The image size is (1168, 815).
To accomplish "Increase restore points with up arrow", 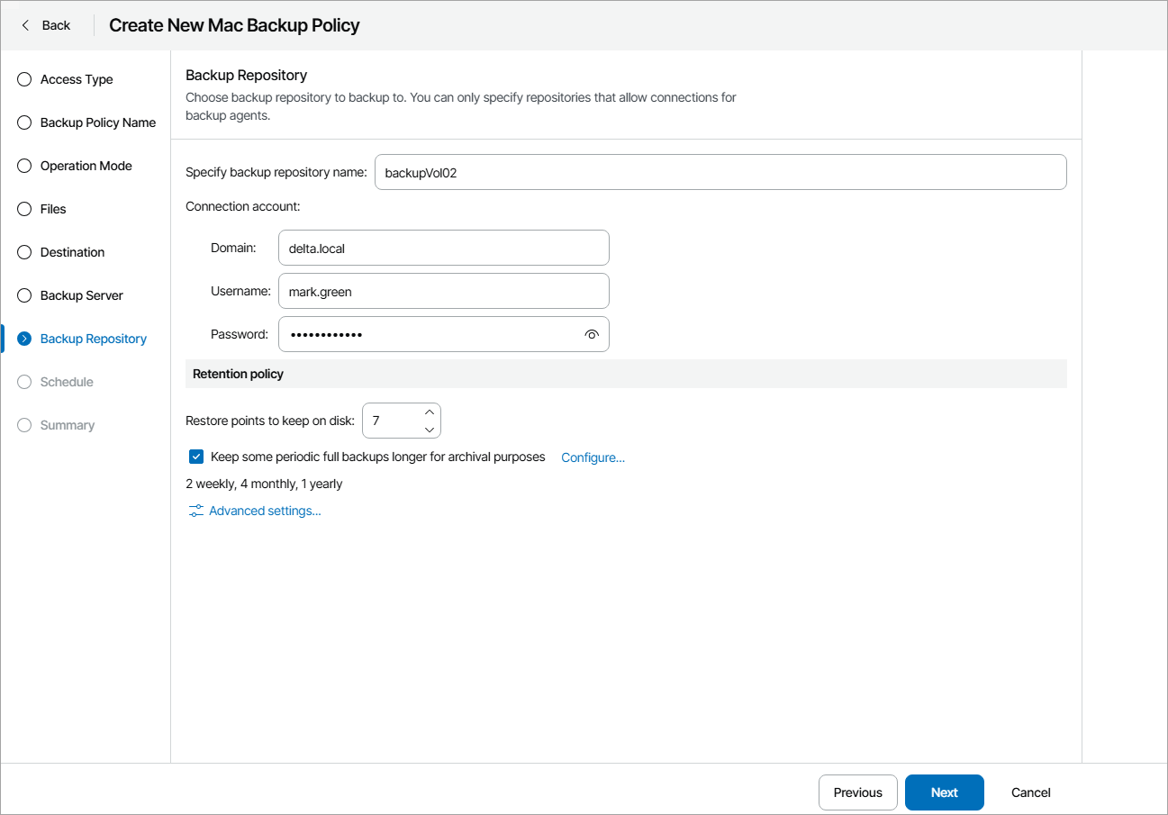I will point(430,412).
